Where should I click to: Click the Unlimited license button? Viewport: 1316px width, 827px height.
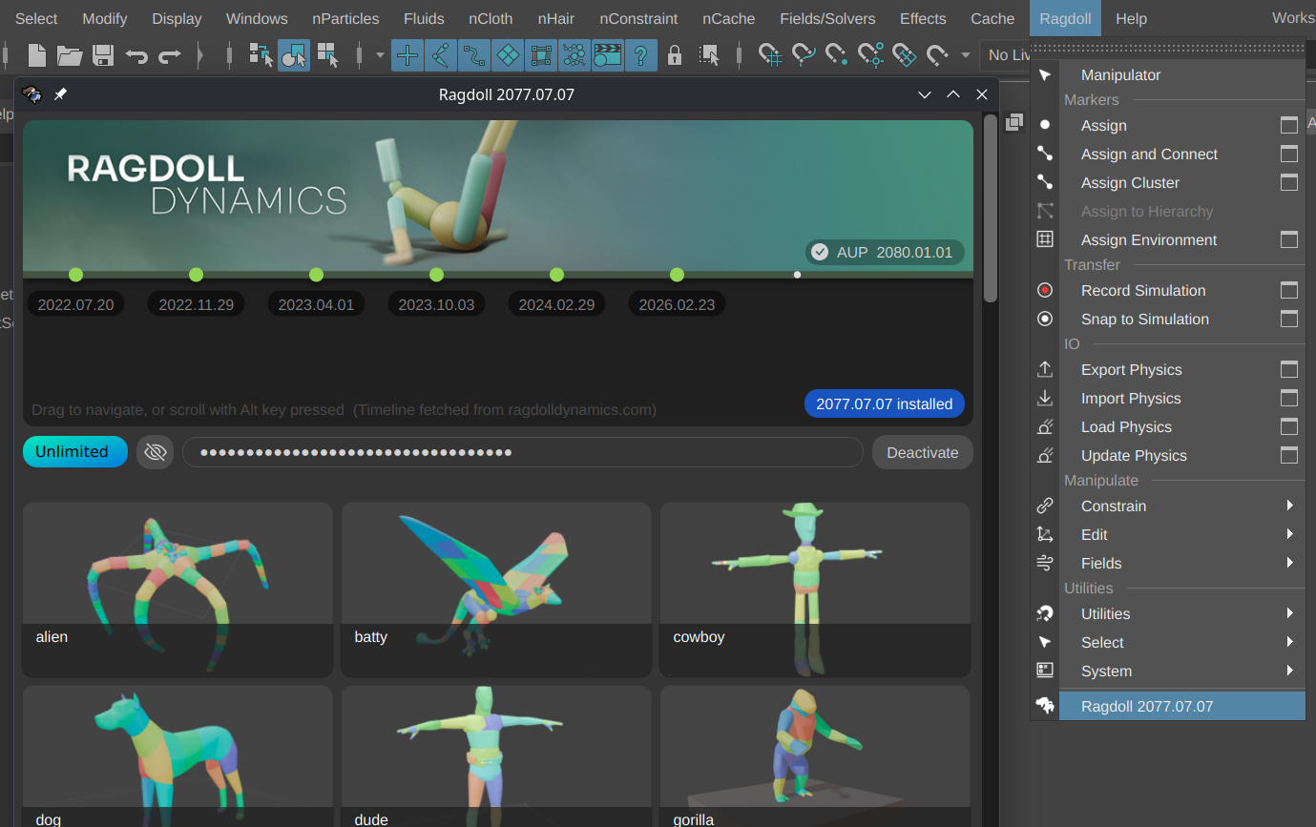tap(75, 452)
